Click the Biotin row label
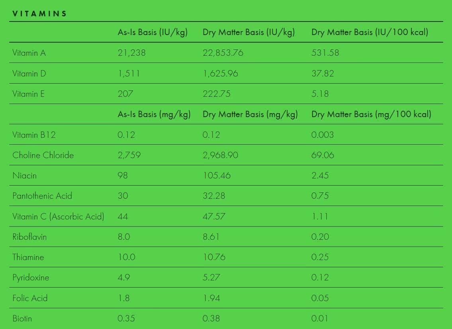Image resolution: width=452 pixels, height=329 pixels. click(x=22, y=319)
